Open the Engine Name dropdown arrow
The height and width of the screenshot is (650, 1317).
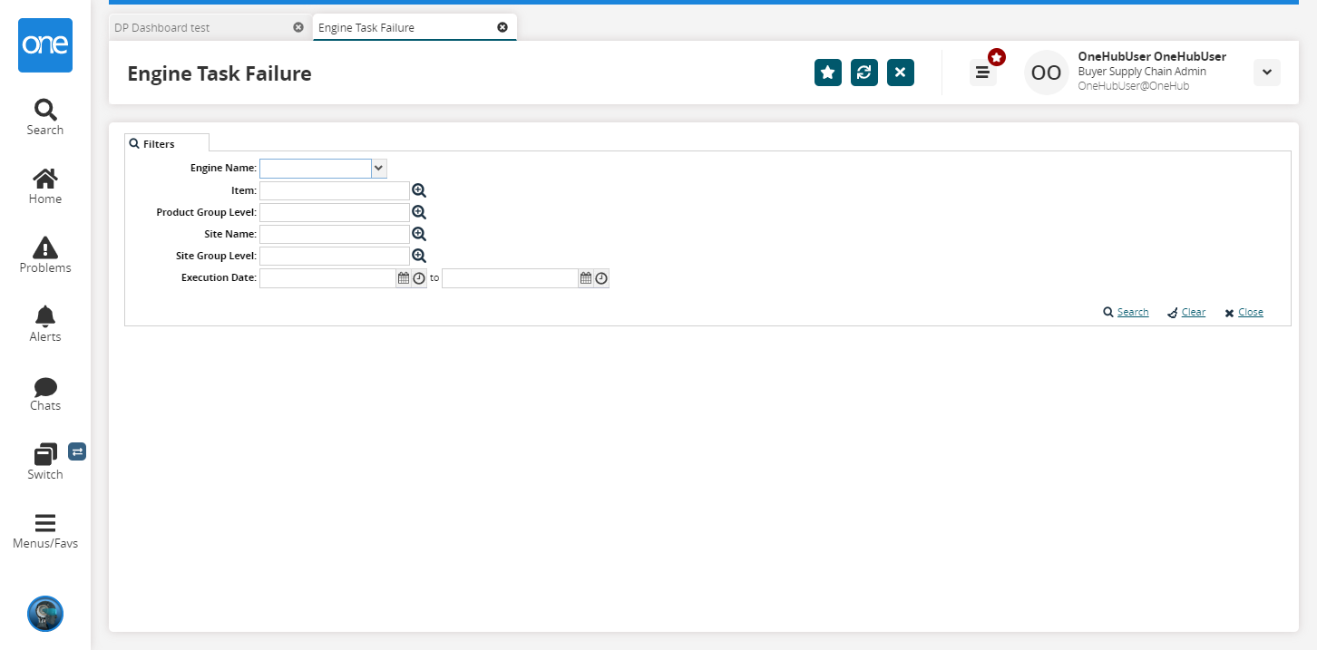click(379, 169)
